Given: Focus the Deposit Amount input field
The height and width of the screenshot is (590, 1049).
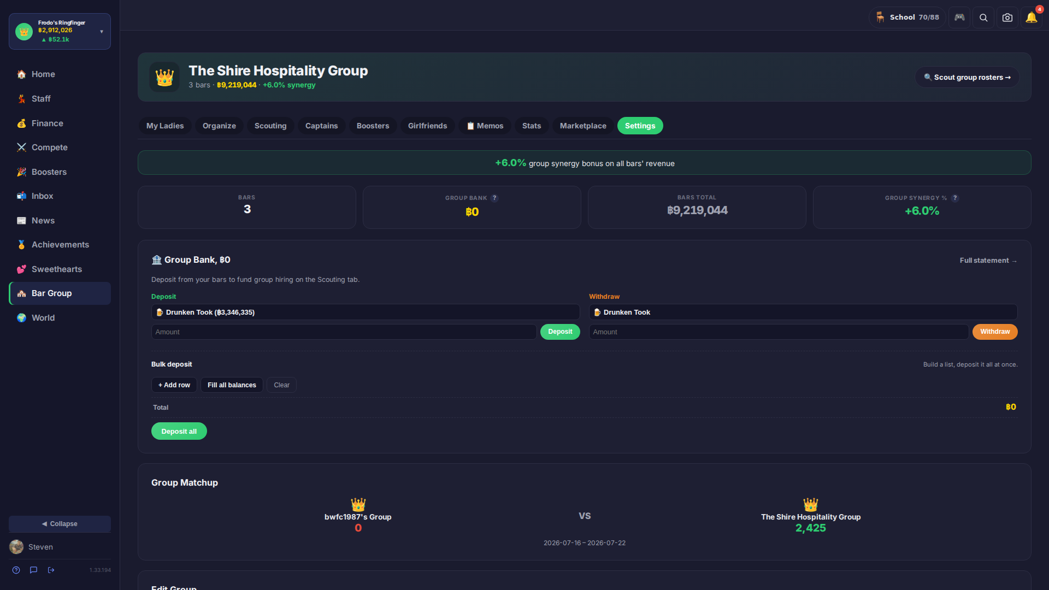Looking at the screenshot, I should 344,332.
